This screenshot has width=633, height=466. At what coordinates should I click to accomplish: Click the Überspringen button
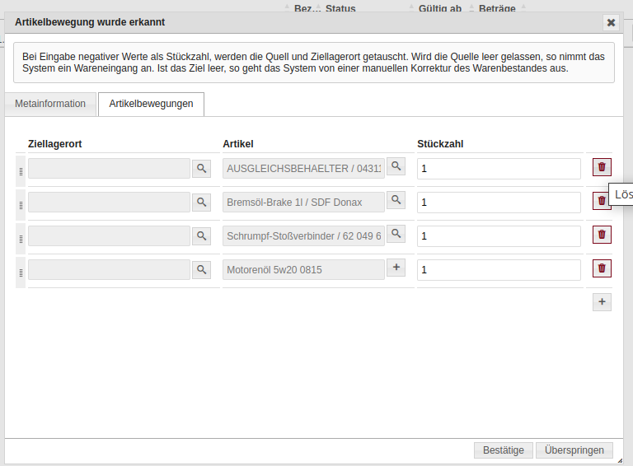(574, 450)
